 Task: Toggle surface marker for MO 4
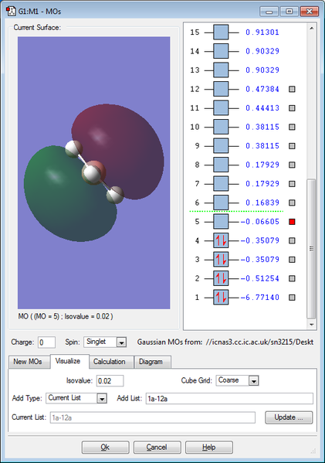(292, 240)
